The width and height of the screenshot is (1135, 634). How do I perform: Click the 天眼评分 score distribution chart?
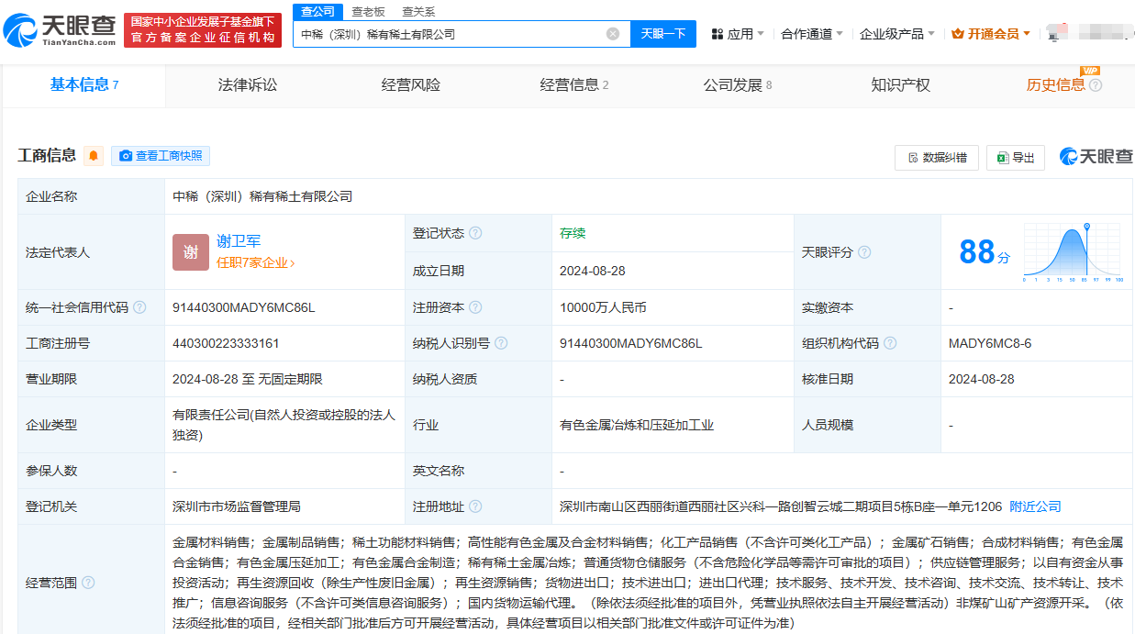pos(1073,252)
